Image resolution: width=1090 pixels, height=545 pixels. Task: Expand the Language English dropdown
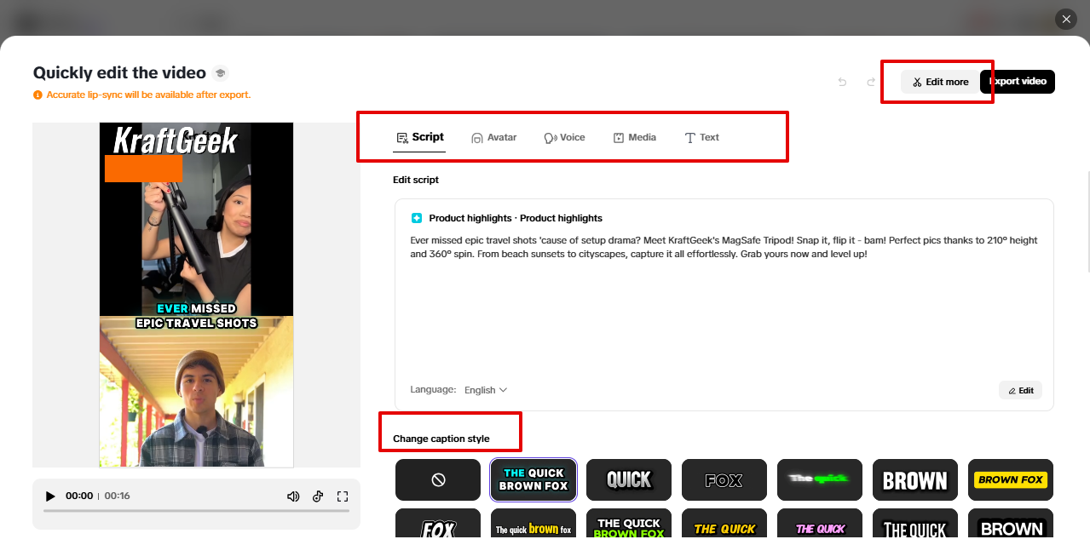pos(486,390)
